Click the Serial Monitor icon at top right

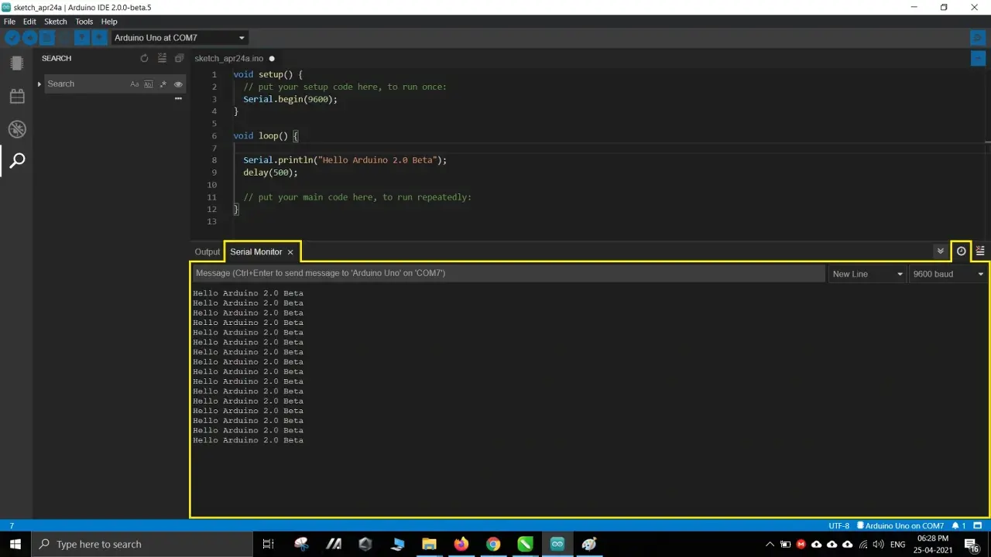tap(978, 37)
